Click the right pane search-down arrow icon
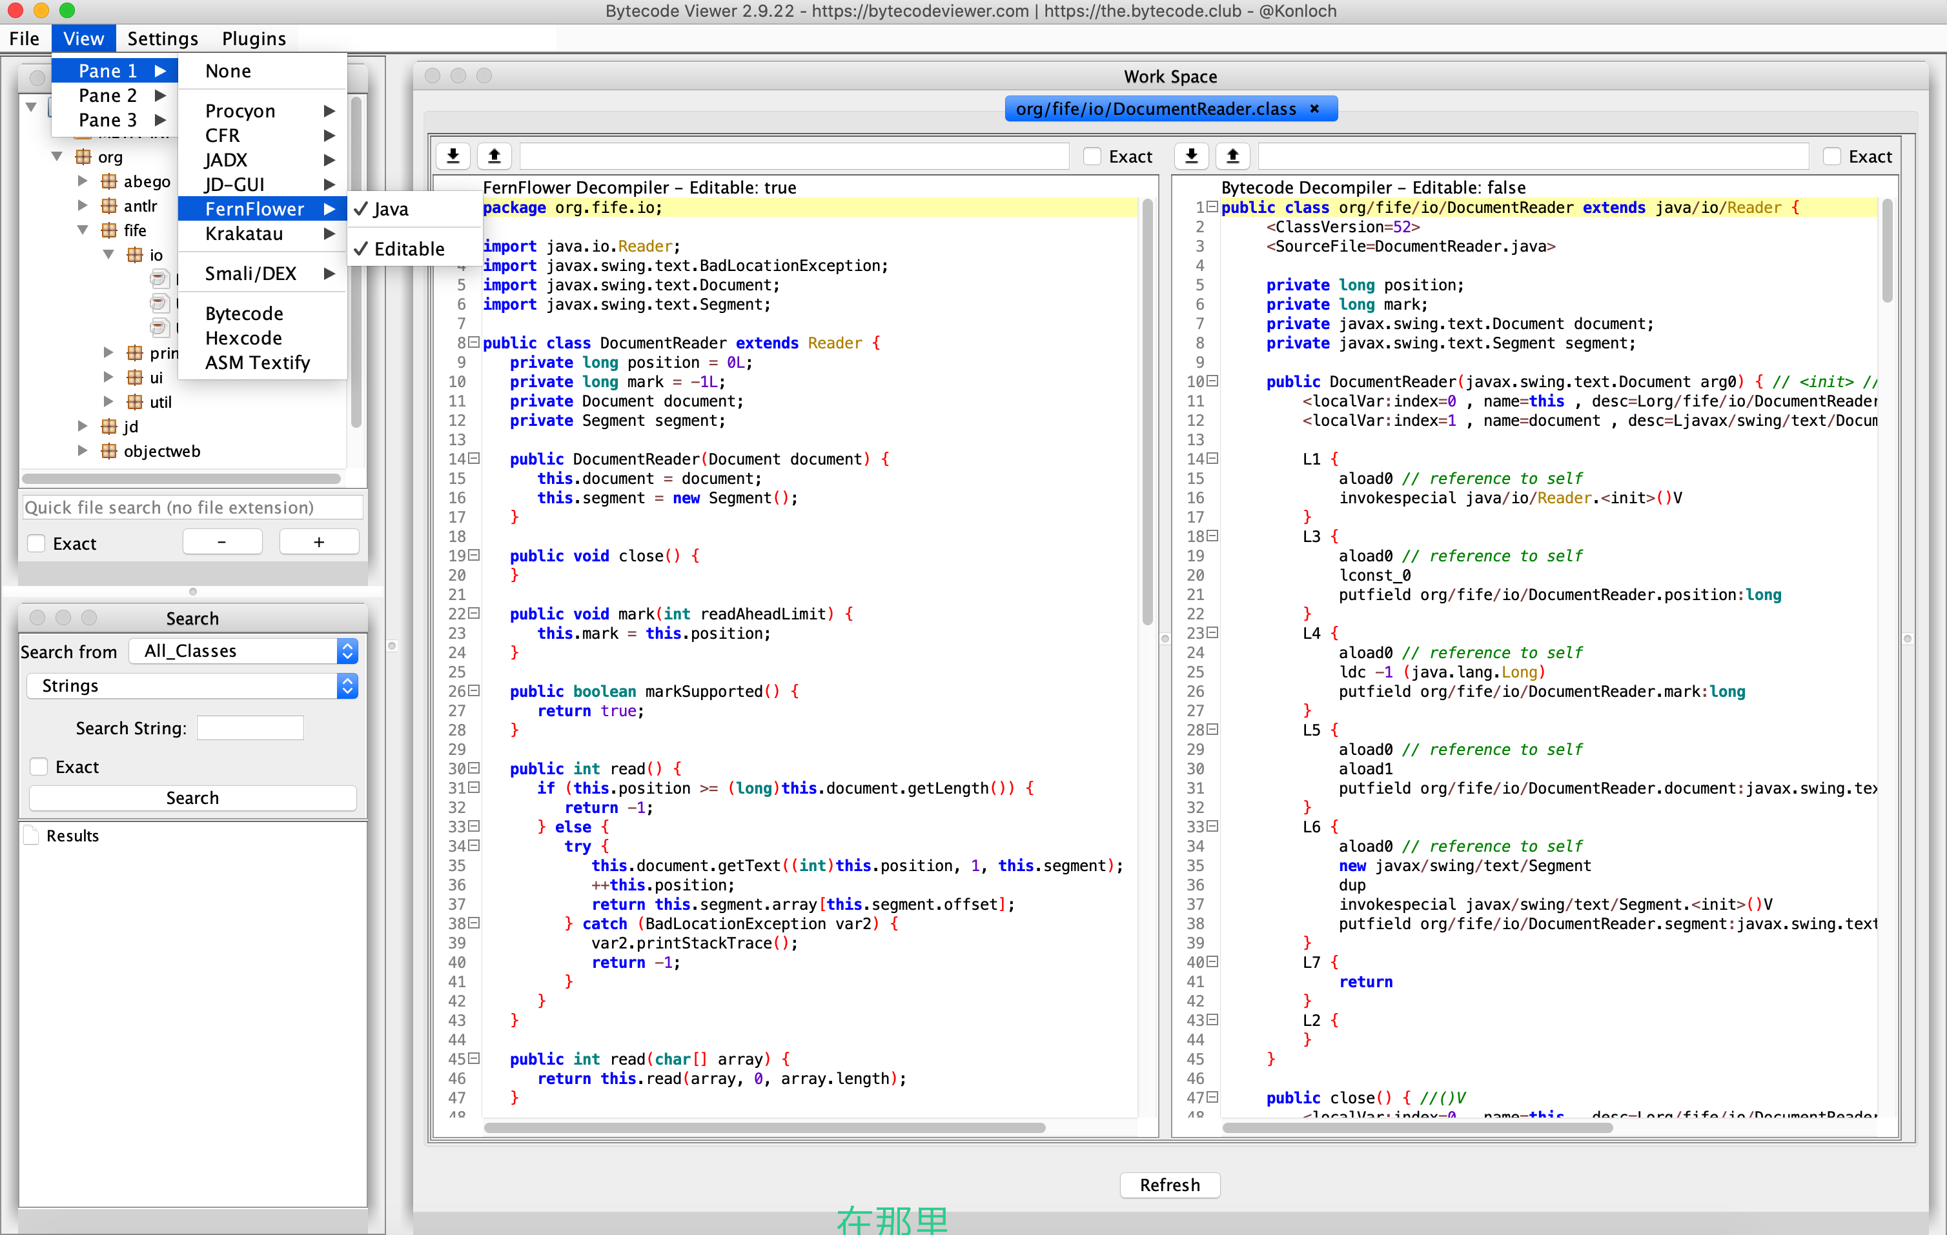This screenshot has width=1947, height=1235. click(x=1191, y=156)
